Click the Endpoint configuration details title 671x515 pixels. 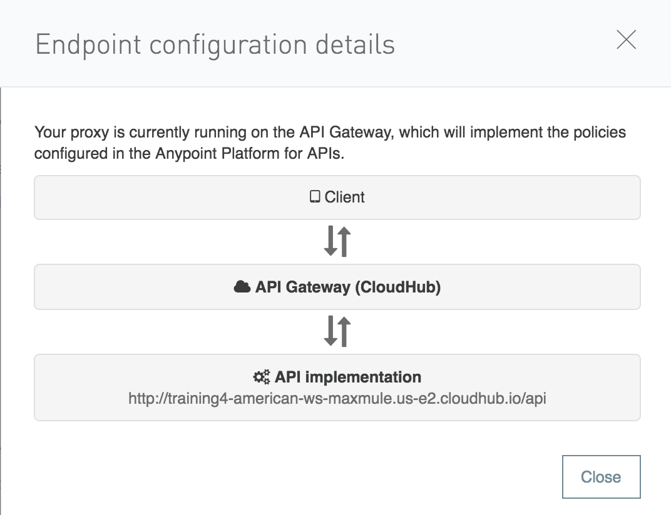coord(215,45)
